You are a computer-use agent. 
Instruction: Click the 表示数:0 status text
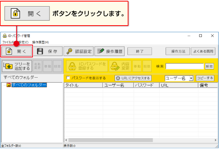pyautogui.click(x=69, y=146)
